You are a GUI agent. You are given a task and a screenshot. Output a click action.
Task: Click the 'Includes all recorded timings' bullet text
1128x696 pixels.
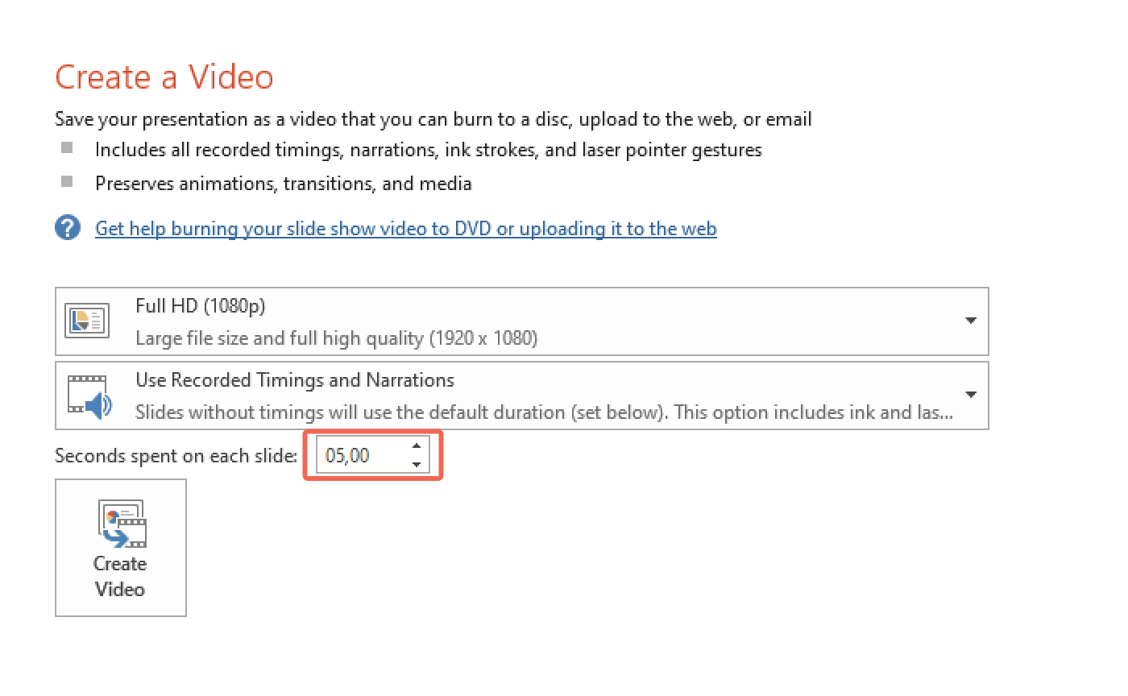click(x=429, y=150)
